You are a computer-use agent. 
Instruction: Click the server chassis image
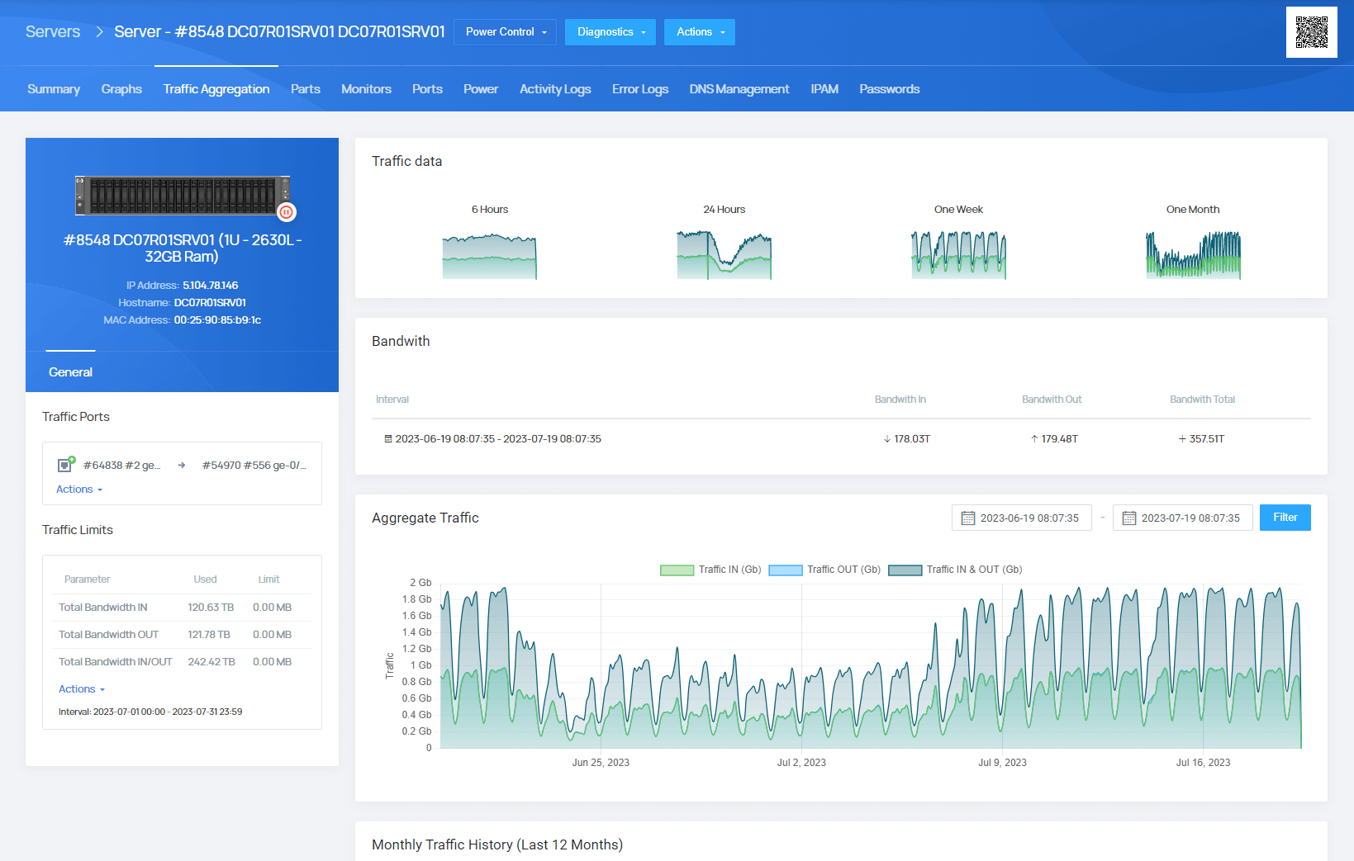tap(183, 196)
